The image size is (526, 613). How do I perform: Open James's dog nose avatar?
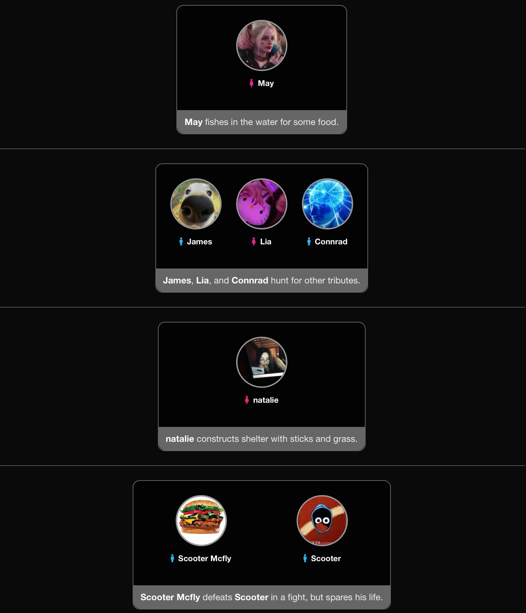point(196,204)
